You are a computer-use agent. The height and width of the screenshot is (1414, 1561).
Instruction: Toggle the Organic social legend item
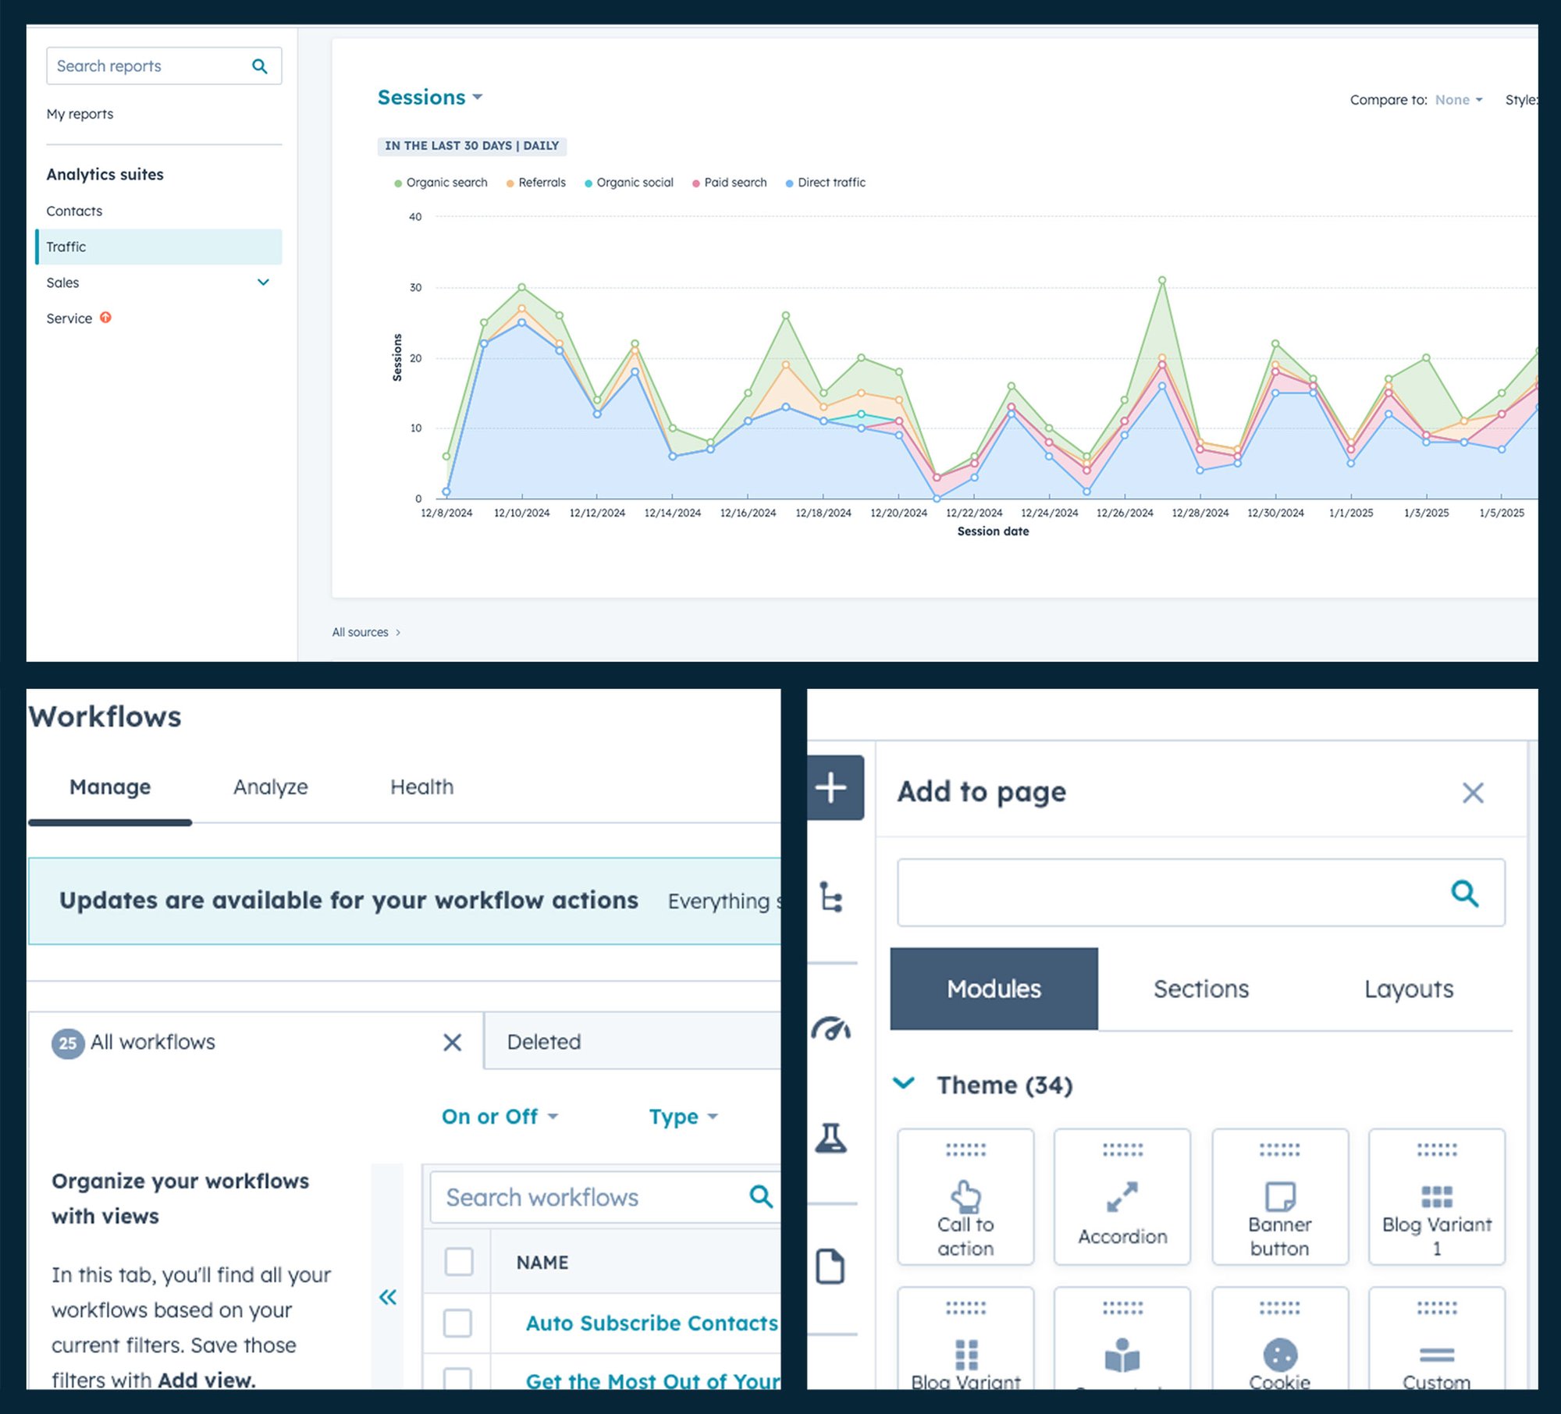click(x=629, y=183)
